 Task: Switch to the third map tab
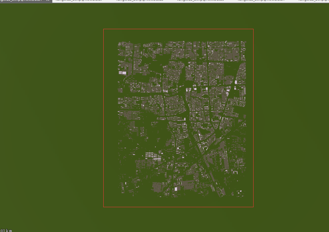(x=139, y=1)
